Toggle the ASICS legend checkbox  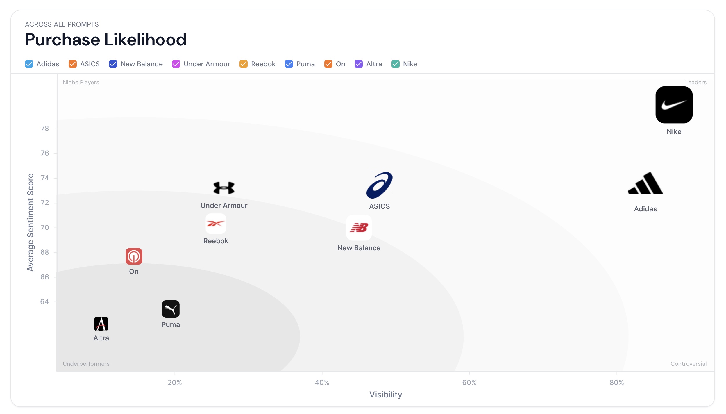point(73,64)
